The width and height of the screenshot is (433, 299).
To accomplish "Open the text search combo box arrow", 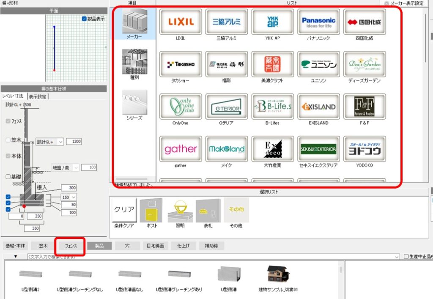I will click(x=396, y=257).
